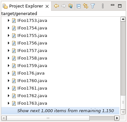Close the Project Explorer tab
127x122 pixels.
(47, 7)
